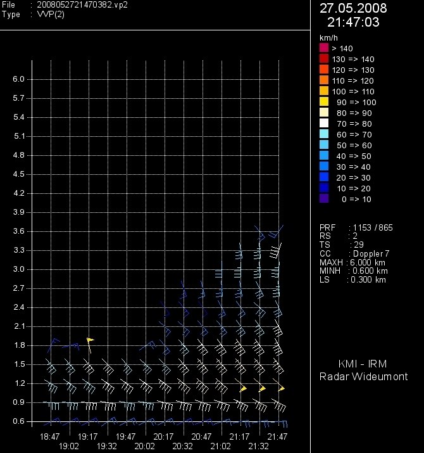Click the yellow wind flag at 19:17, 1.8 km

90,345
